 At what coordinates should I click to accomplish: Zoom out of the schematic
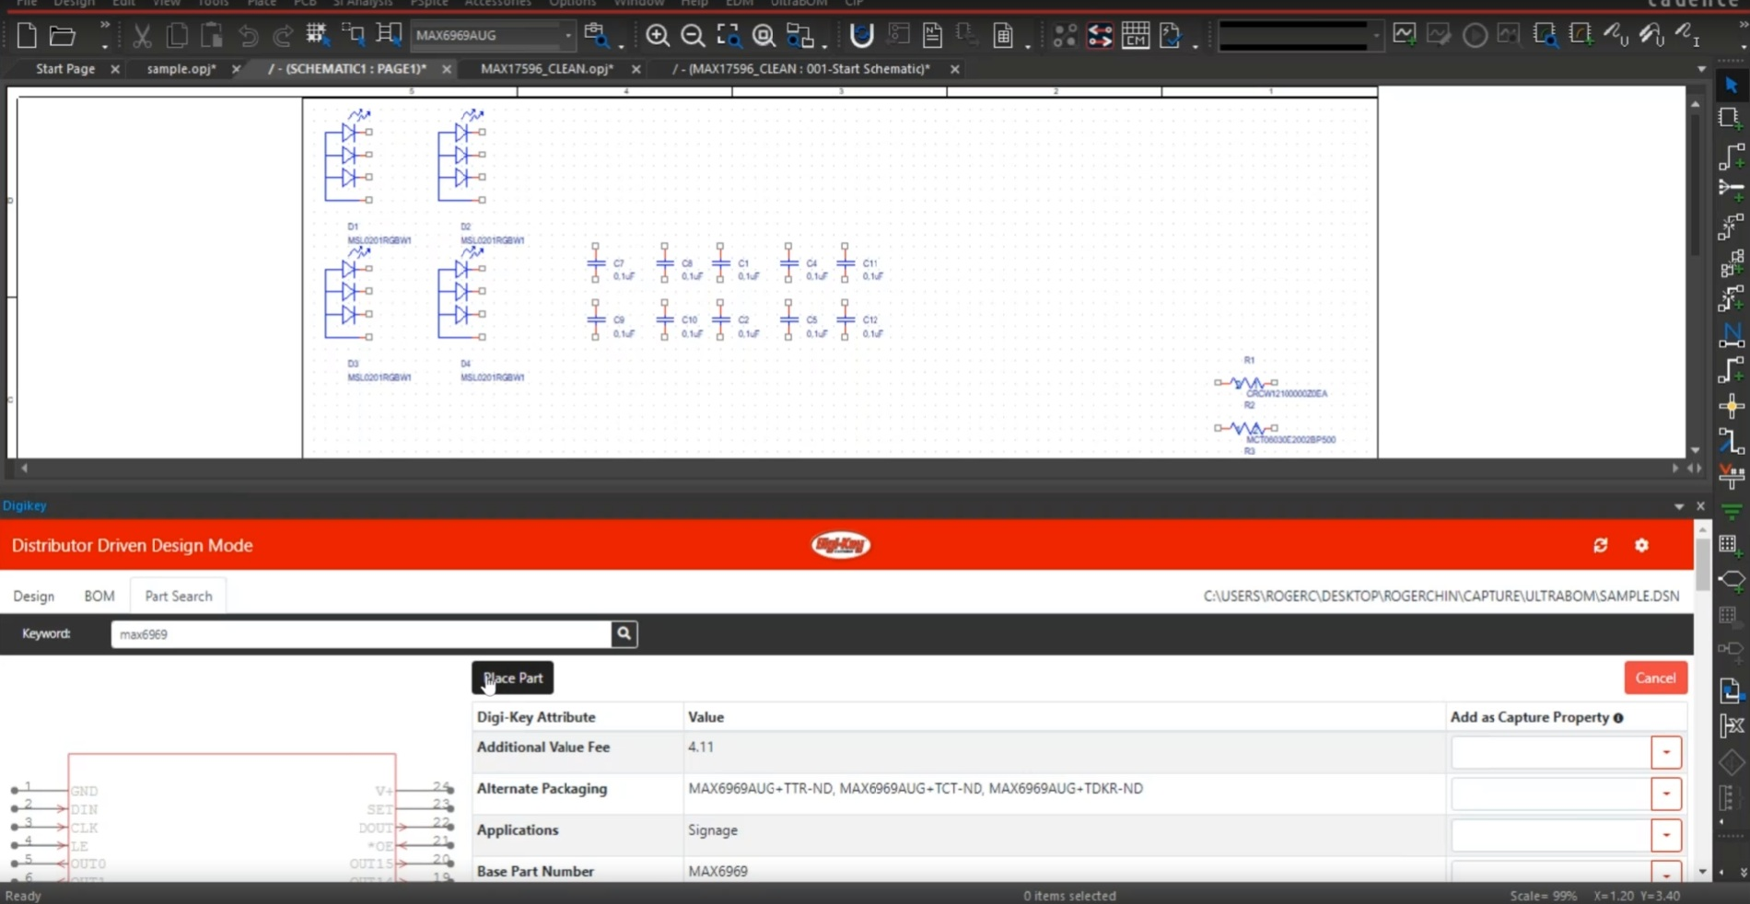(693, 36)
